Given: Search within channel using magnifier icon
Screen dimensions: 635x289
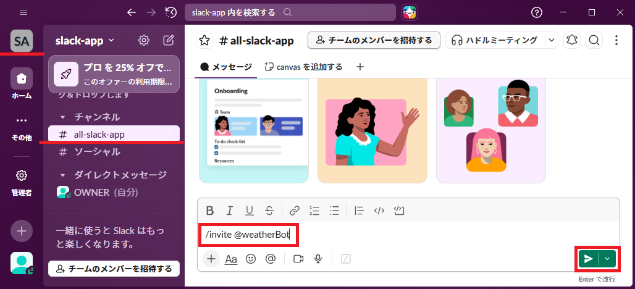Looking at the screenshot, I should (594, 40).
